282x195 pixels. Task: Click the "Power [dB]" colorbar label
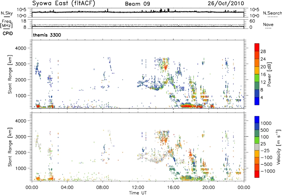click(269, 74)
